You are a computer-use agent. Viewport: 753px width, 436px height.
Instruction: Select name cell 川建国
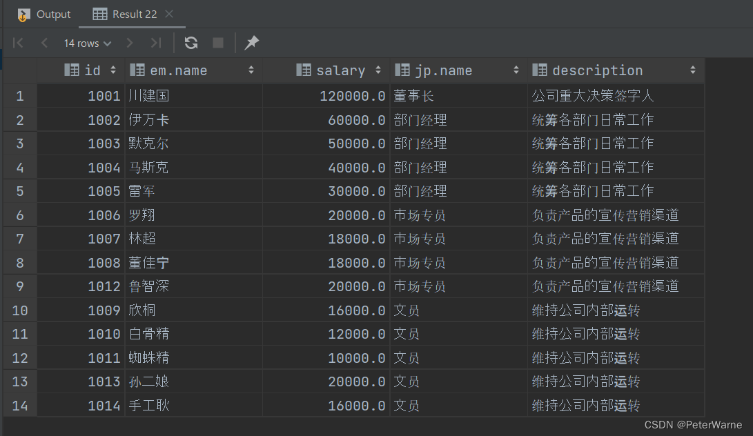[x=193, y=96]
